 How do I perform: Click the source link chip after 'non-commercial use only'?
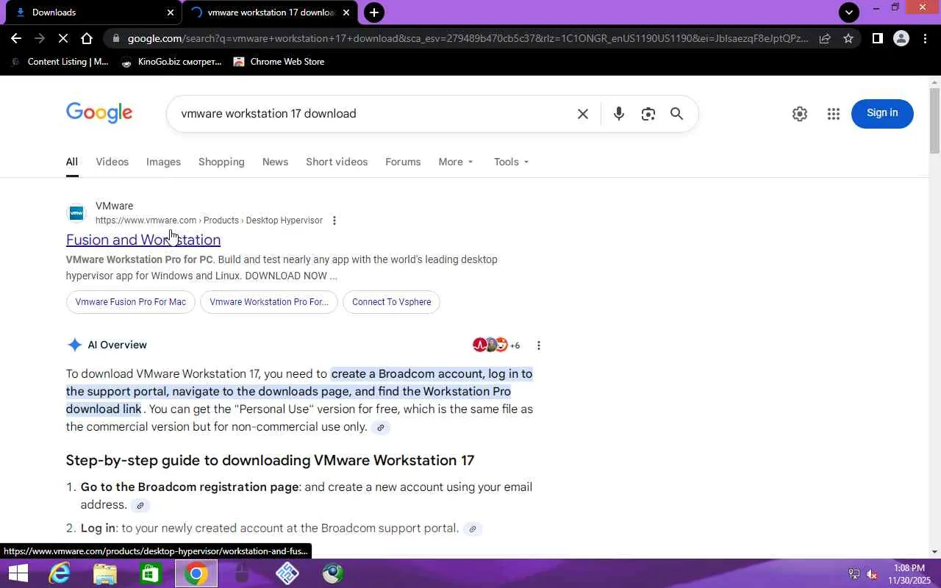(x=380, y=428)
